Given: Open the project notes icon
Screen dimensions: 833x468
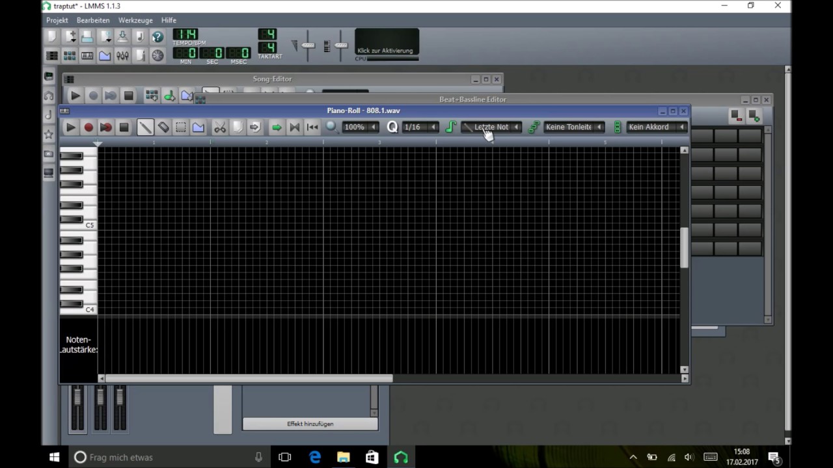Looking at the screenshot, I should pyautogui.click(x=140, y=56).
